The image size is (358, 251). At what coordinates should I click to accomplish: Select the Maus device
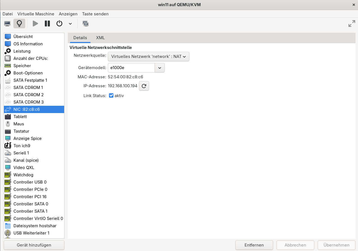point(34,124)
